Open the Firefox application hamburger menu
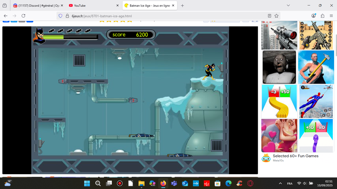Viewport: 337px width, 189px height. [x=331, y=16]
